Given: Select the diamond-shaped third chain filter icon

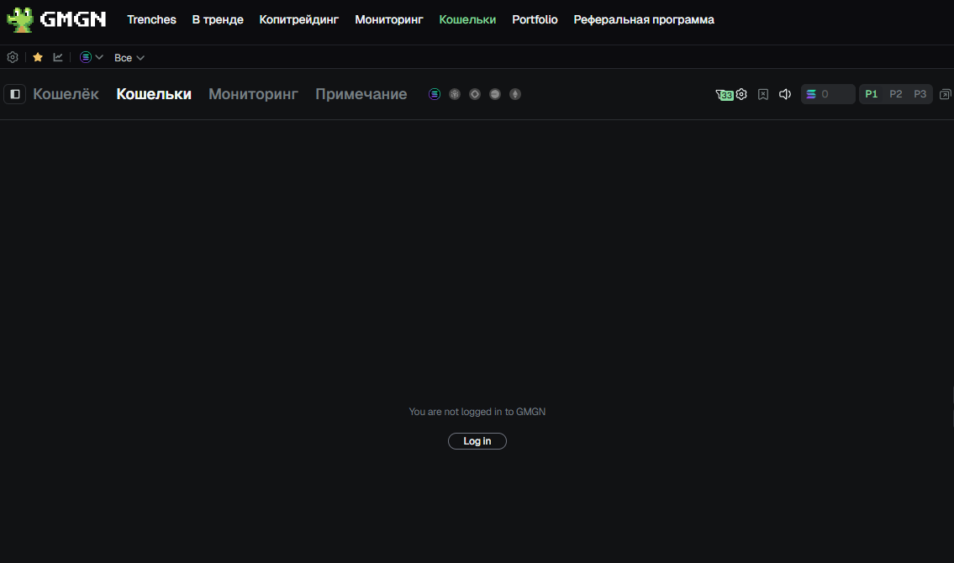Looking at the screenshot, I should coord(475,94).
